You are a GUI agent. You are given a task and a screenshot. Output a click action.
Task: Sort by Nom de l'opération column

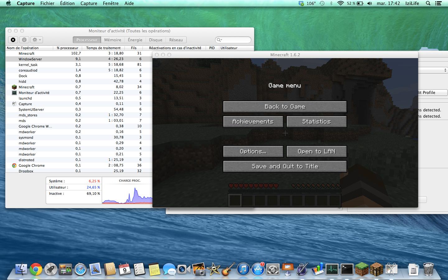point(30,48)
